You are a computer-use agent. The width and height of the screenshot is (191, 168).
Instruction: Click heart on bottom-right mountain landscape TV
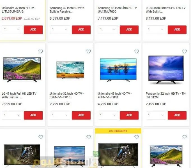click(185, 137)
